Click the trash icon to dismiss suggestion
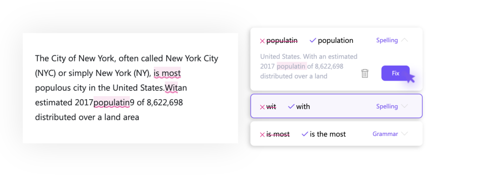The width and height of the screenshot is (486, 196). [x=365, y=74]
